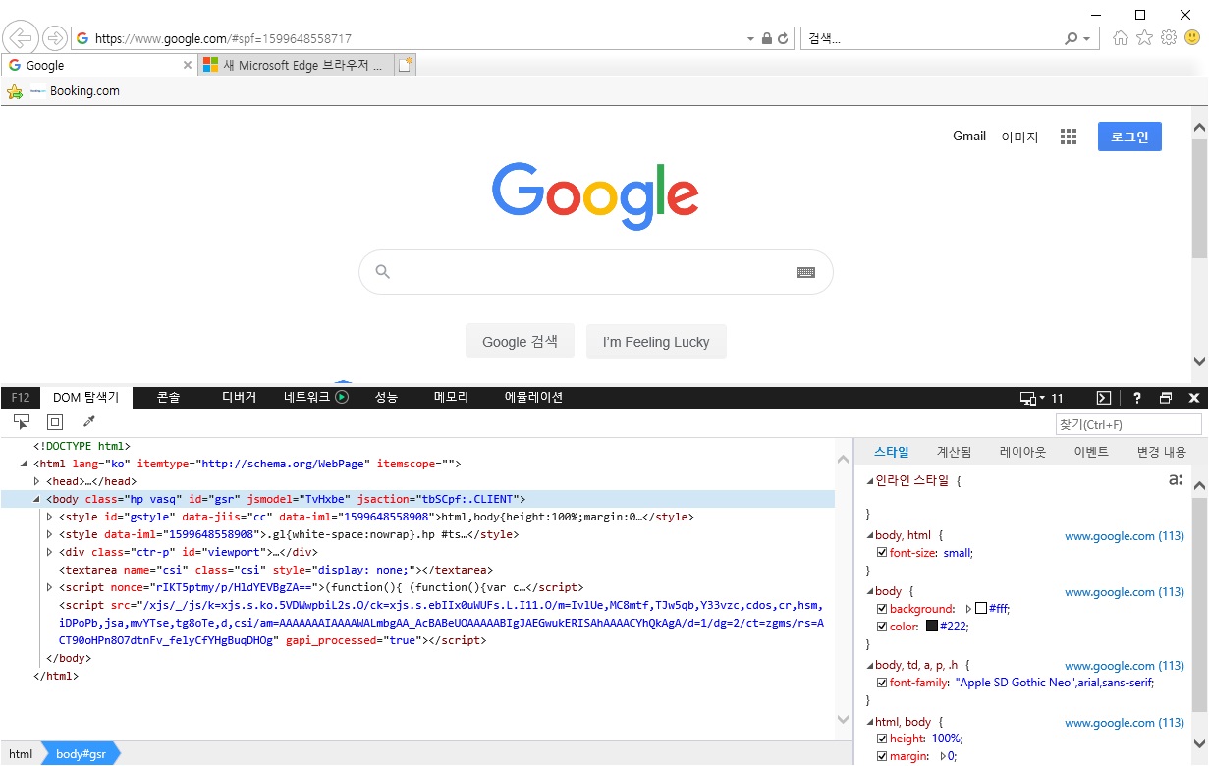1209x766 pixels.
Task: Click the dark #222 color swatch
Action: (932, 627)
